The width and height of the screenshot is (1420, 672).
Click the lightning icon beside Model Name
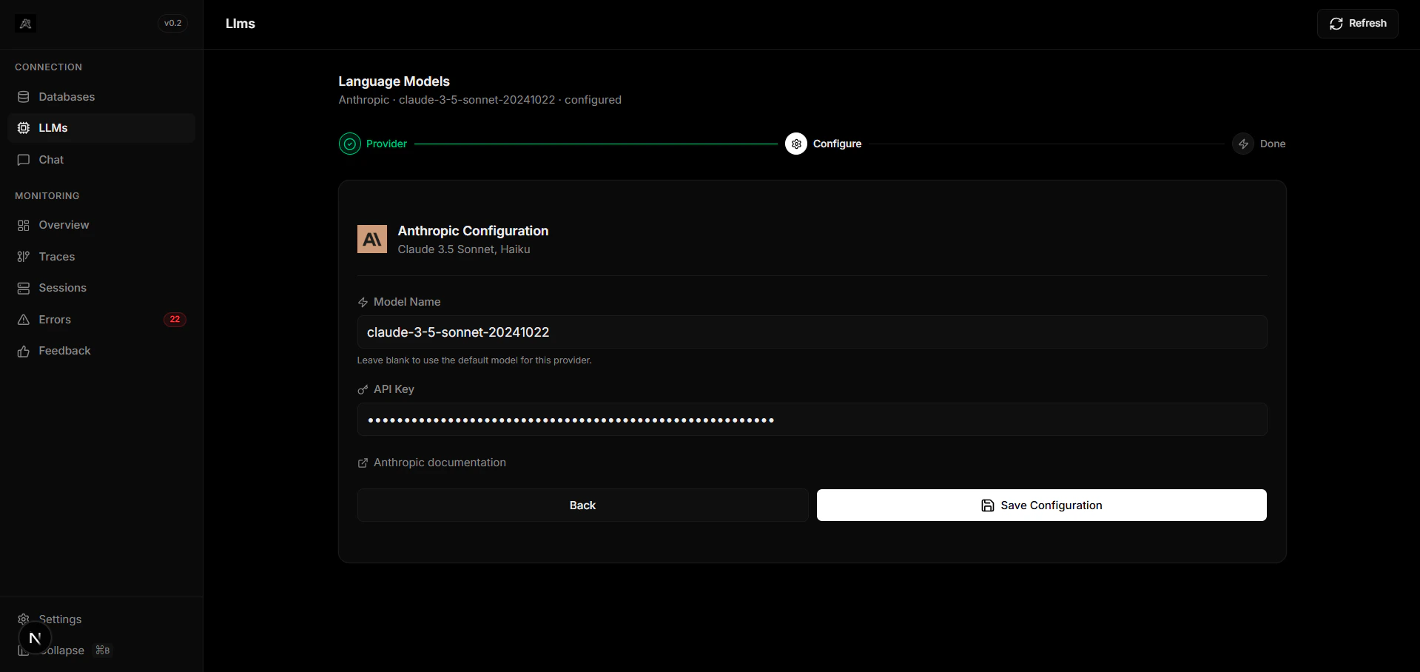tap(363, 302)
